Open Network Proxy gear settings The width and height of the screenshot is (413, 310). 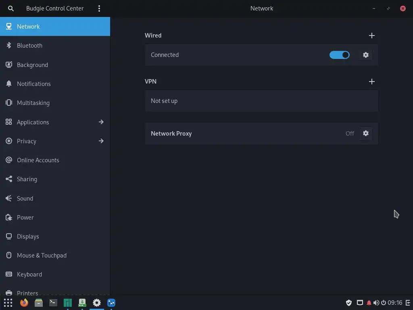click(x=365, y=133)
